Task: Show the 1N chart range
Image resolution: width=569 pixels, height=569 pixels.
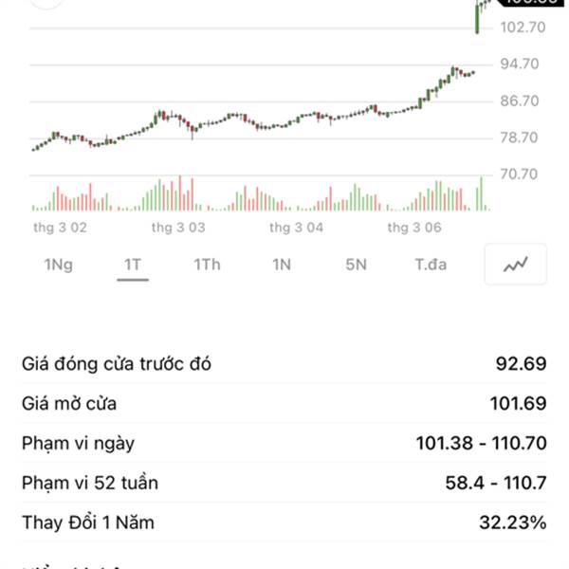Action: click(282, 265)
